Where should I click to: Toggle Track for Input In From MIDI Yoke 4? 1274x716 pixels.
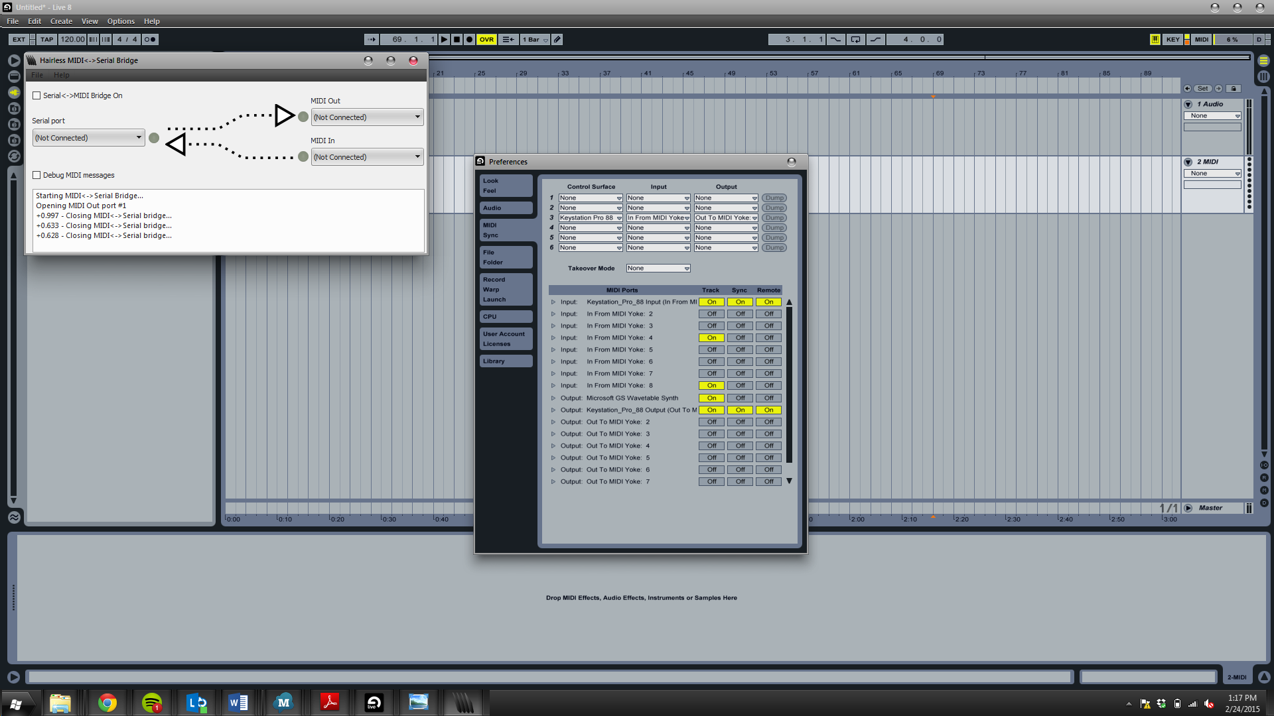pyautogui.click(x=711, y=337)
